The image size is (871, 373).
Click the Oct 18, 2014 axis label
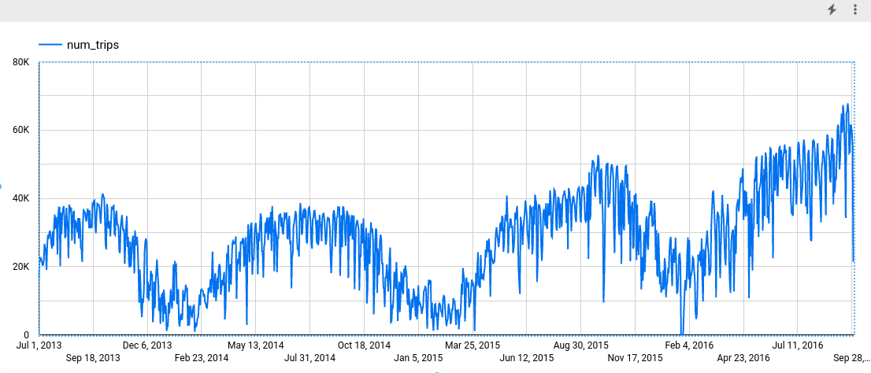[x=364, y=345]
